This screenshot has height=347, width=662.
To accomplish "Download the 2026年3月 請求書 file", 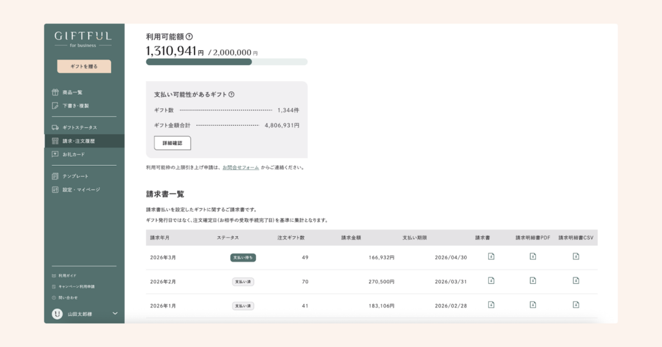I will pyautogui.click(x=491, y=257).
